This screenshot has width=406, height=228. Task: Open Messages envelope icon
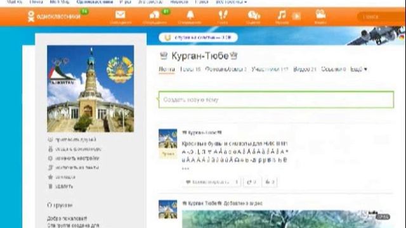[120, 15]
